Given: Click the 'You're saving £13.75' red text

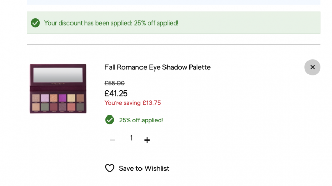Looking at the screenshot, I should 133,103.
